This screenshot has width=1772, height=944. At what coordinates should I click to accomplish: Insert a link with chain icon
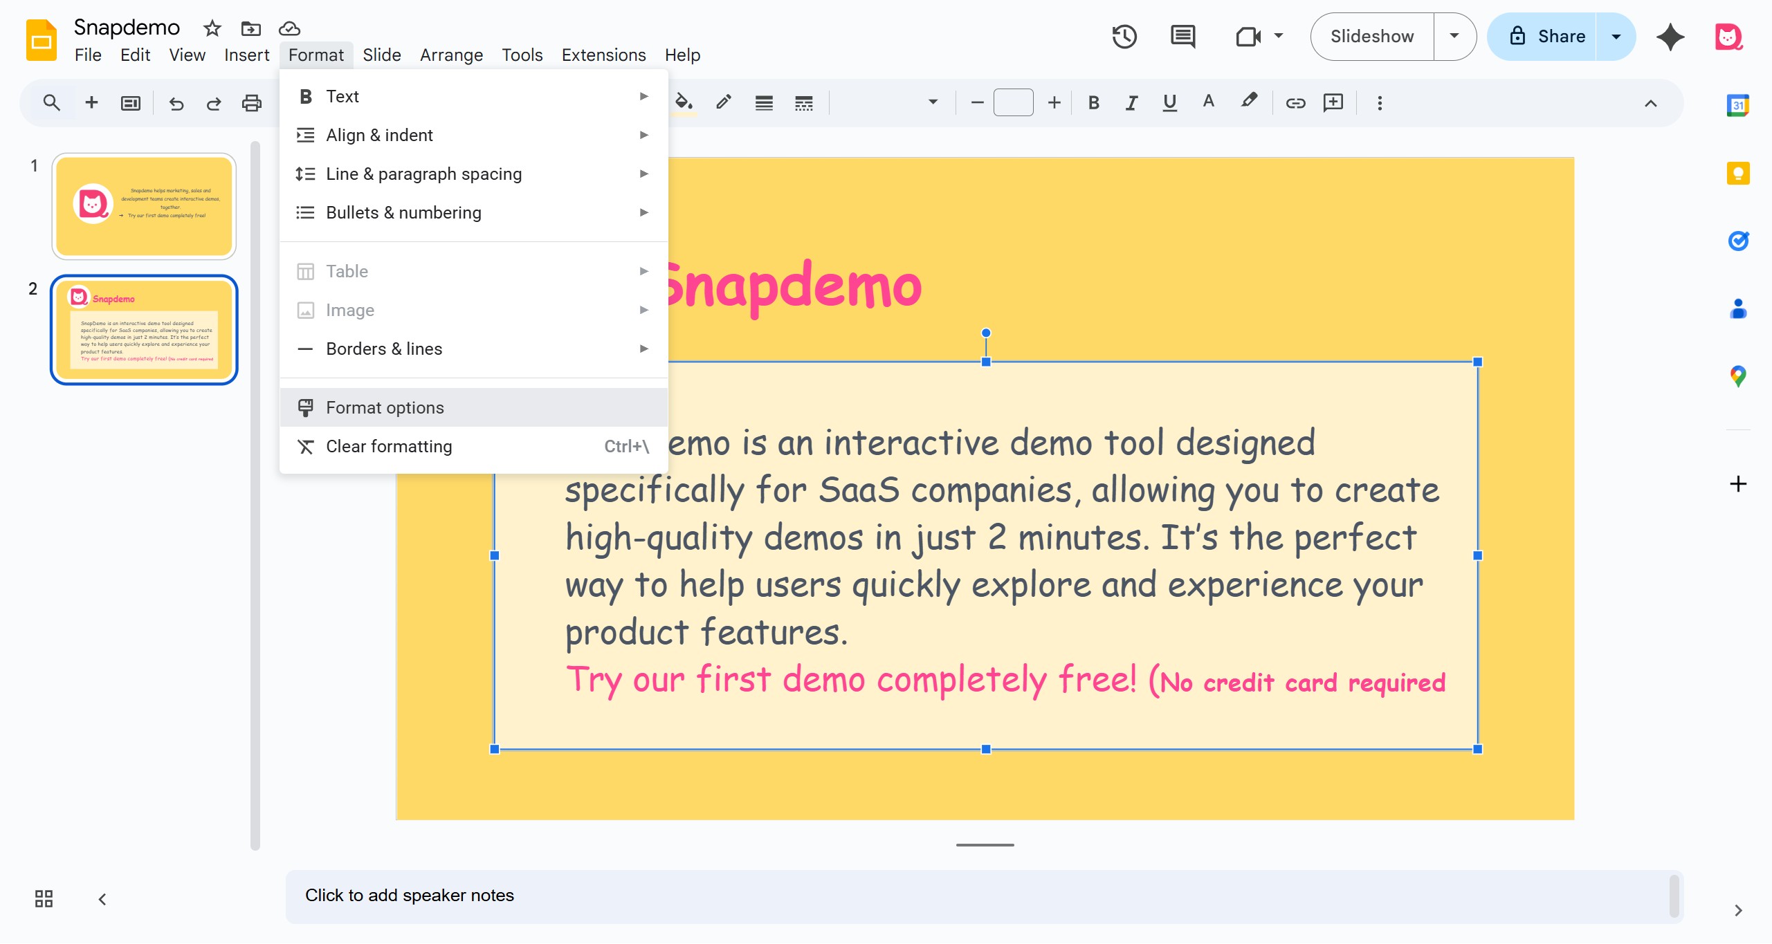(1295, 103)
